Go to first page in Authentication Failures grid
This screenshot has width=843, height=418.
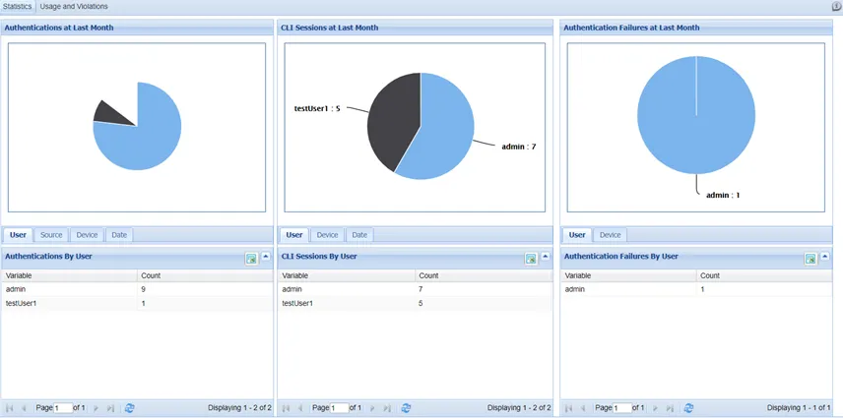(x=569, y=408)
